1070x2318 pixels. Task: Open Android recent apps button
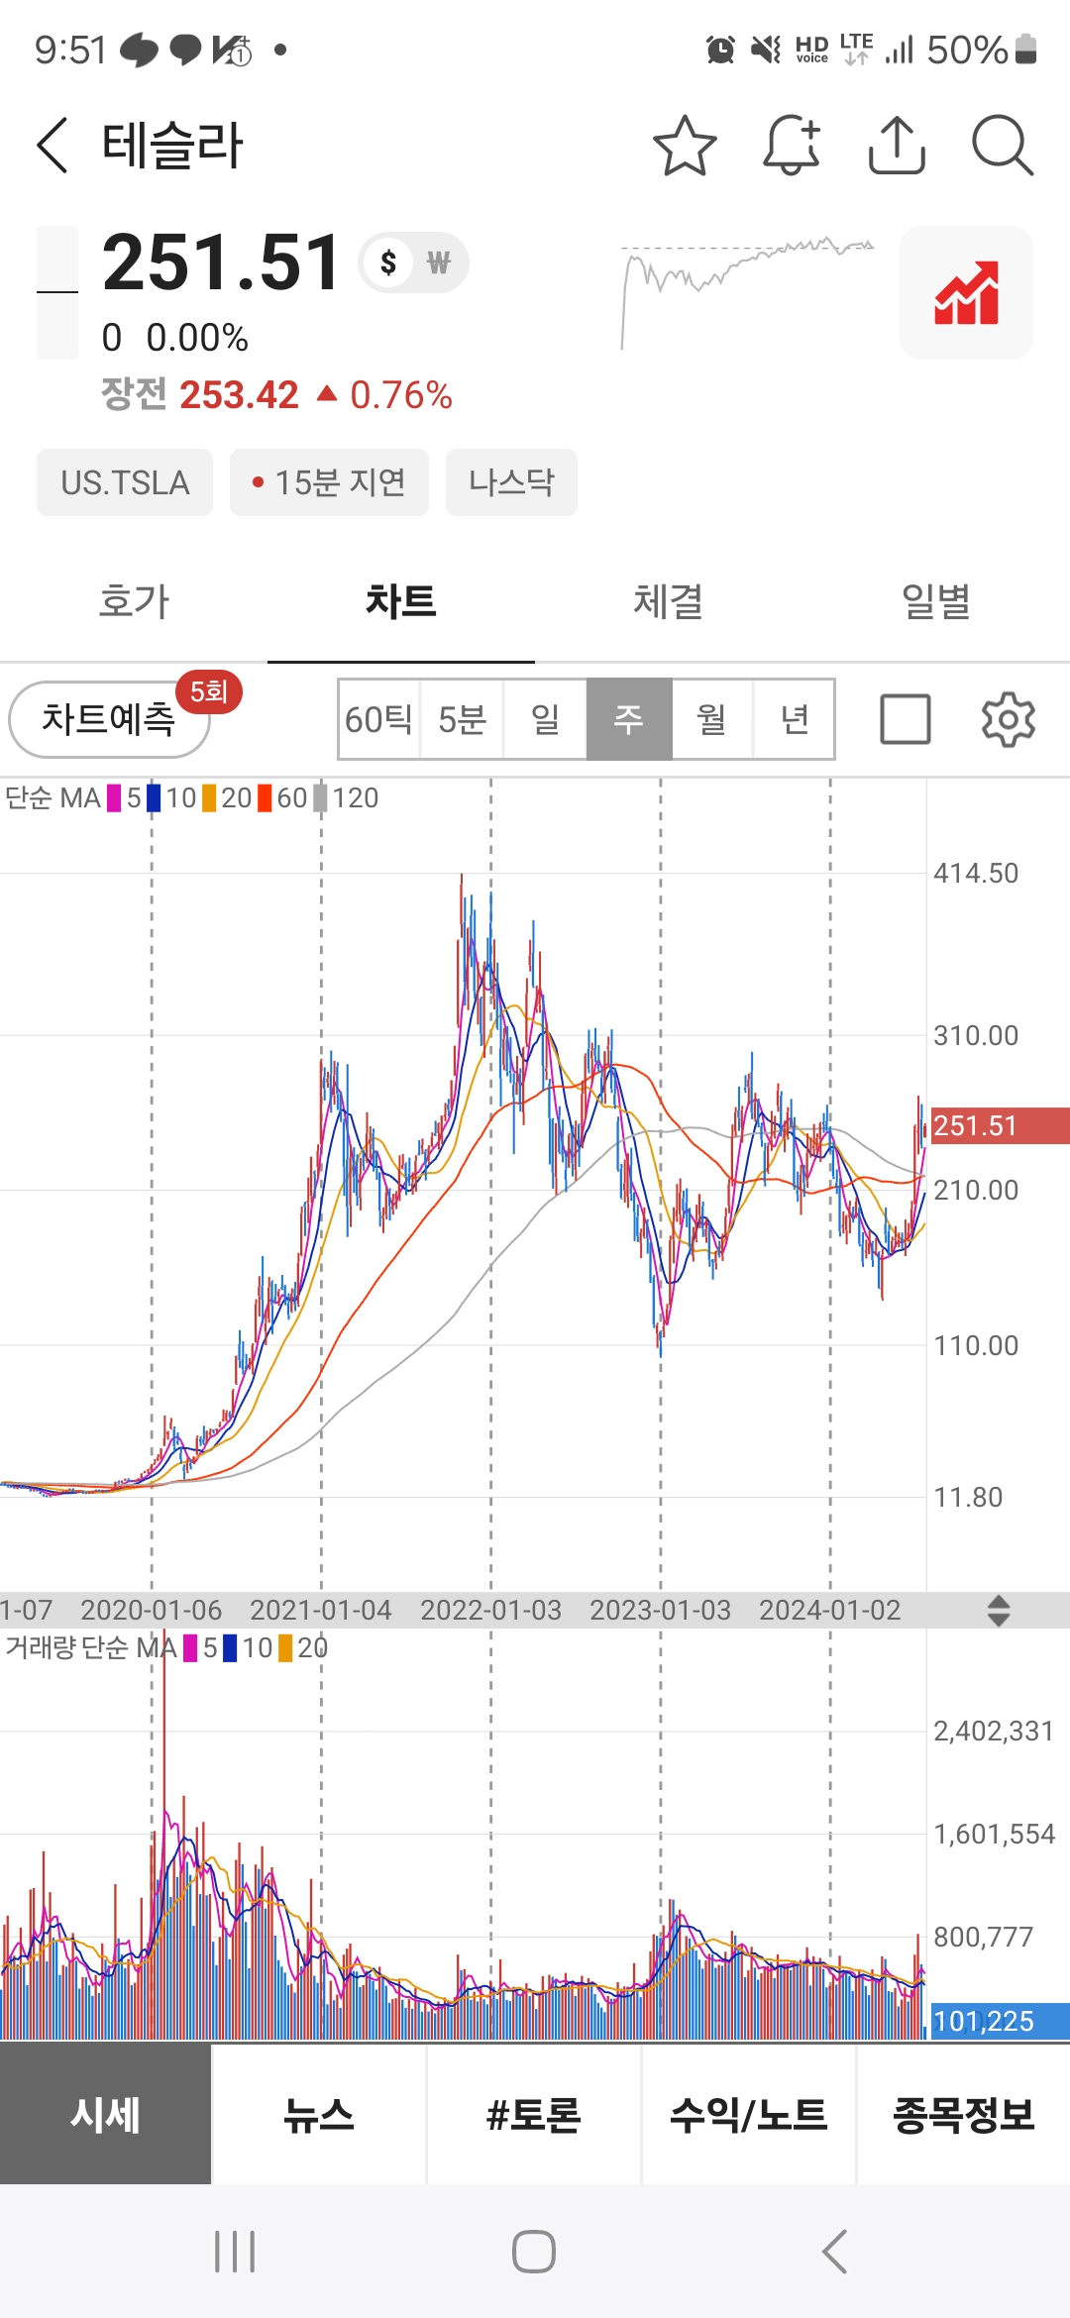click(235, 2252)
